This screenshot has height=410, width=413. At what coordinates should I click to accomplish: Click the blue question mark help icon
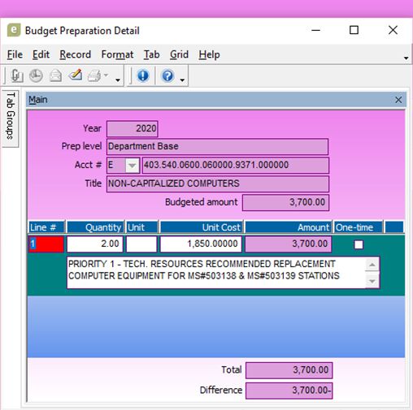pos(167,76)
